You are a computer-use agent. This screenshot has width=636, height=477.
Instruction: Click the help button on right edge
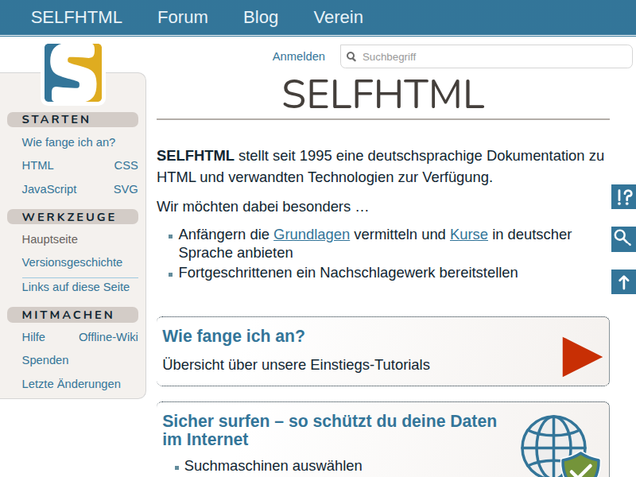tap(623, 196)
